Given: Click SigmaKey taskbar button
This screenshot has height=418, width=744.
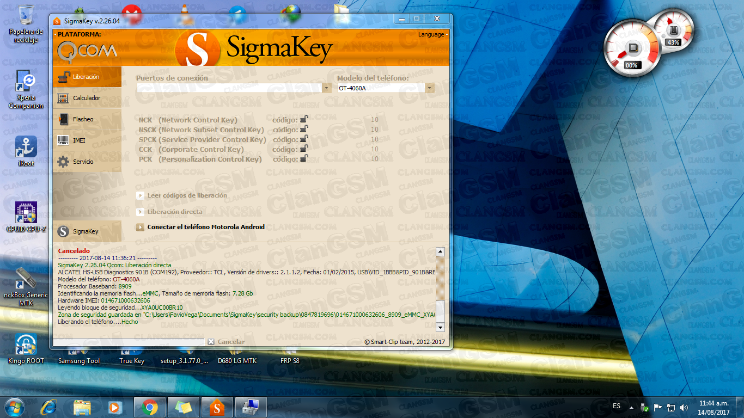Looking at the screenshot, I should point(217,407).
